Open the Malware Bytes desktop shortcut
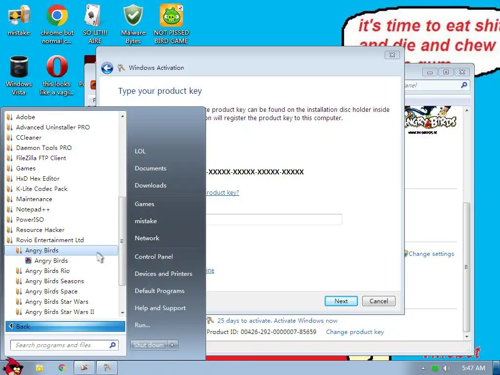Image resolution: width=500 pixels, height=375 pixels. pyautogui.click(x=133, y=24)
